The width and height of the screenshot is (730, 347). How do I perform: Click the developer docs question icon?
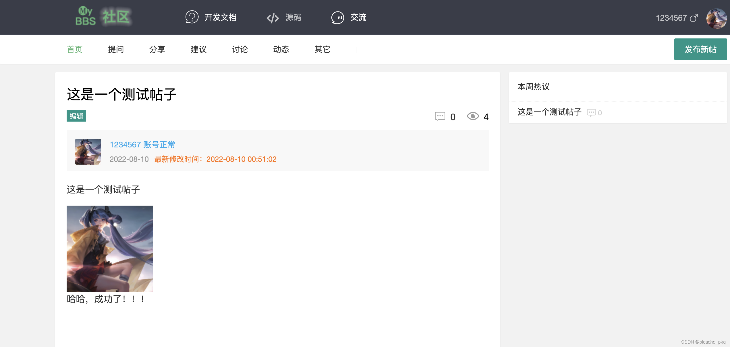[192, 17]
